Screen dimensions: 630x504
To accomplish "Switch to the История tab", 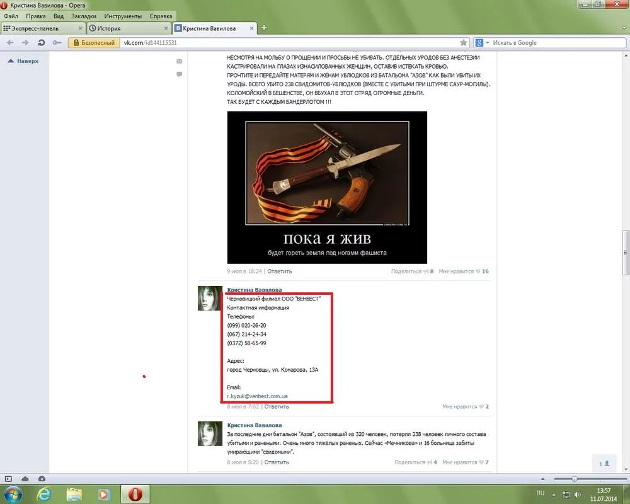I will [129, 28].
